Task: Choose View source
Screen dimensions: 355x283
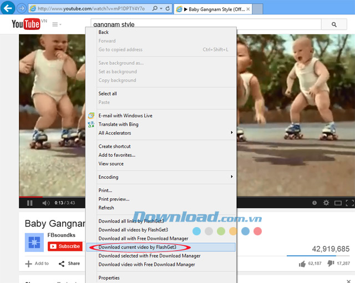Action: tap(160, 163)
